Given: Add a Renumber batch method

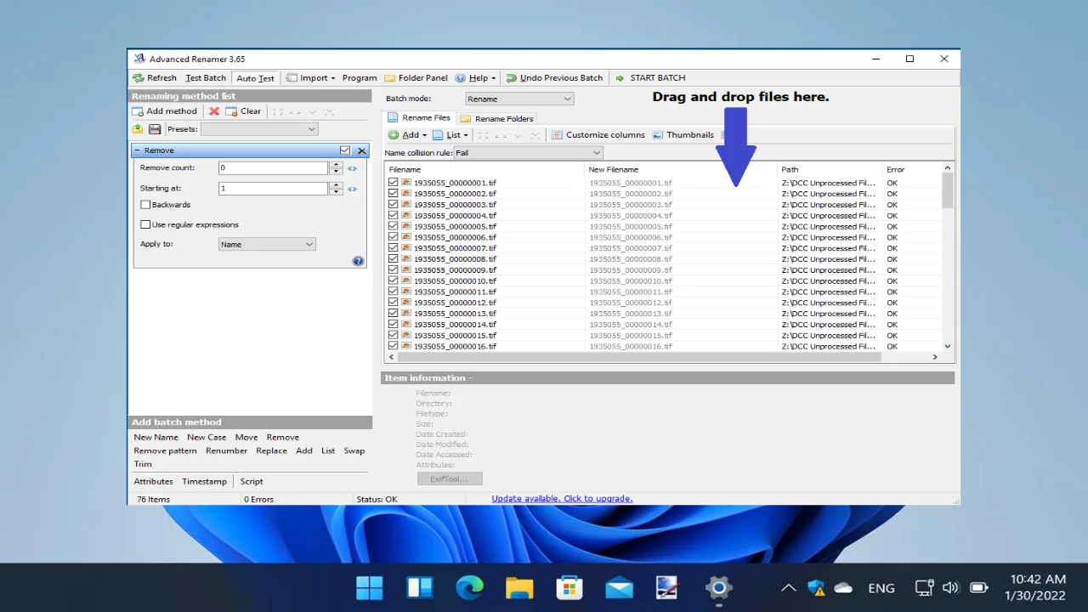Looking at the screenshot, I should pyautogui.click(x=227, y=450).
